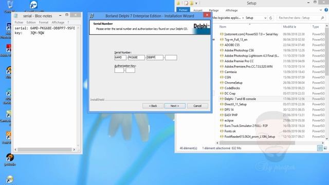Select the ADOBE CS5 file
The height and width of the screenshot is (185, 329).
tap(232, 45)
